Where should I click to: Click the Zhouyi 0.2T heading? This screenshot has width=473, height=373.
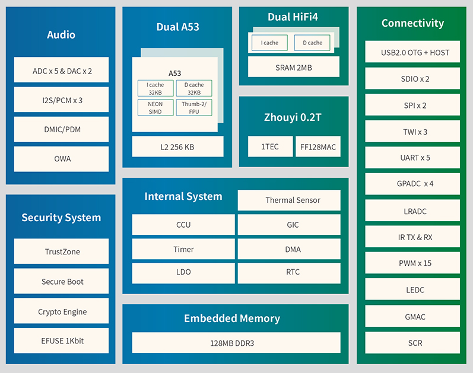293,117
